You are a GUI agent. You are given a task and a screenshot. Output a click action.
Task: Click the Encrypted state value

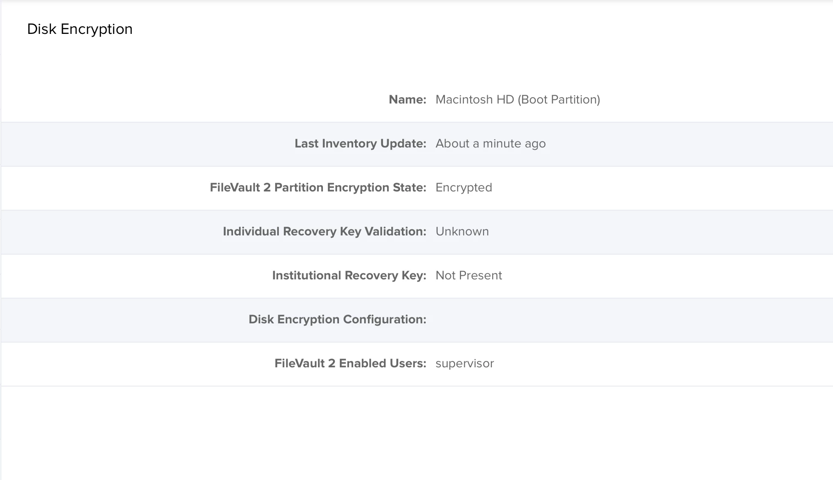(464, 188)
